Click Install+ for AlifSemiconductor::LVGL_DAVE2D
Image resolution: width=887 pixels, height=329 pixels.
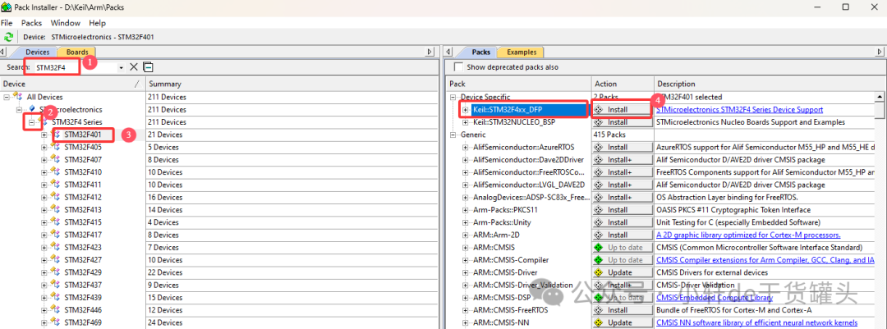[x=623, y=185]
